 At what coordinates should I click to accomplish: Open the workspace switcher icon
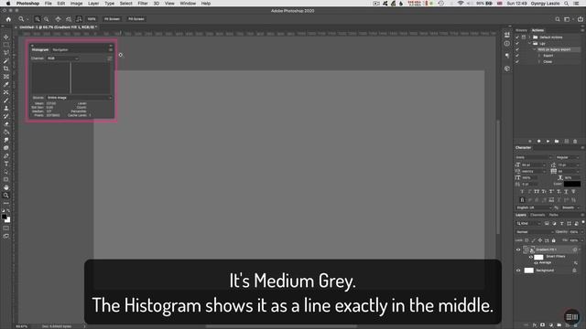click(x=567, y=19)
